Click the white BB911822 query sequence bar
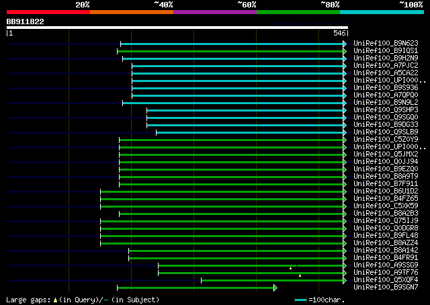The width and height of the screenshot is (430, 305). (x=177, y=28)
